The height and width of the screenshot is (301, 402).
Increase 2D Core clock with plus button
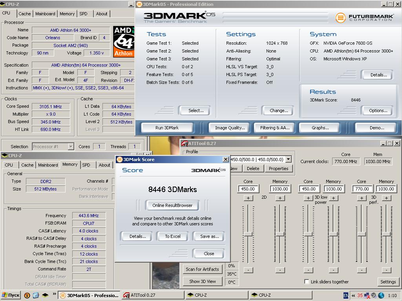pyautogui.click(x=248, y=198)
